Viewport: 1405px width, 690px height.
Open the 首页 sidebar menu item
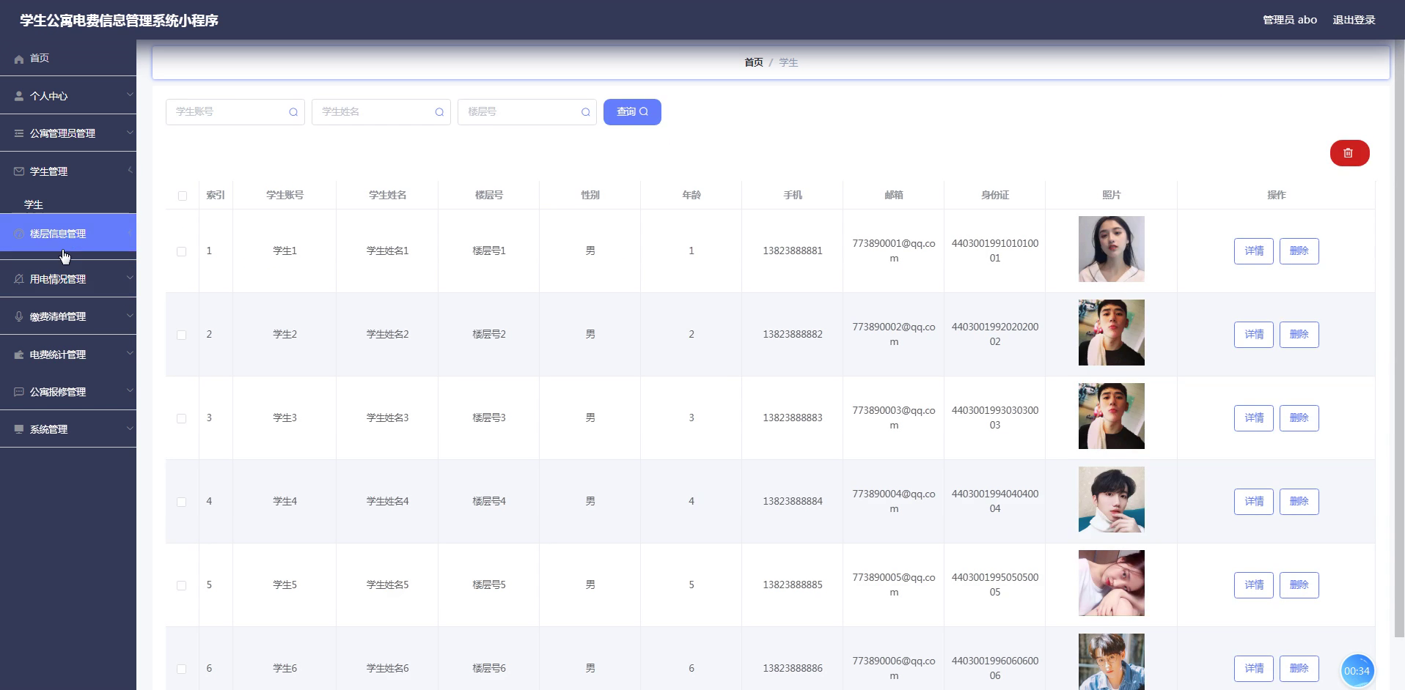pos(68,58)
